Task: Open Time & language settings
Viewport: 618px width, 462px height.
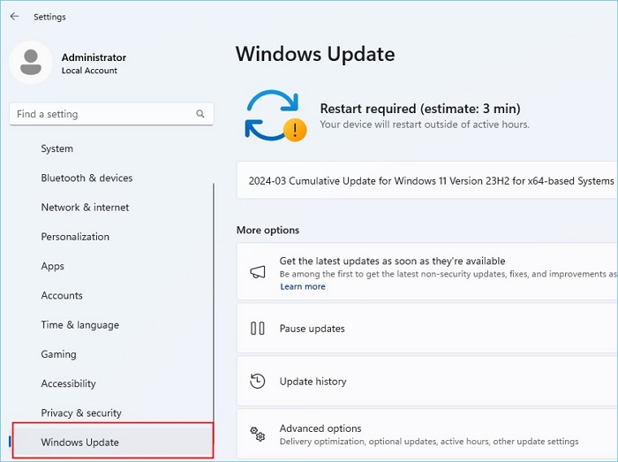Action: click(80, 325)
